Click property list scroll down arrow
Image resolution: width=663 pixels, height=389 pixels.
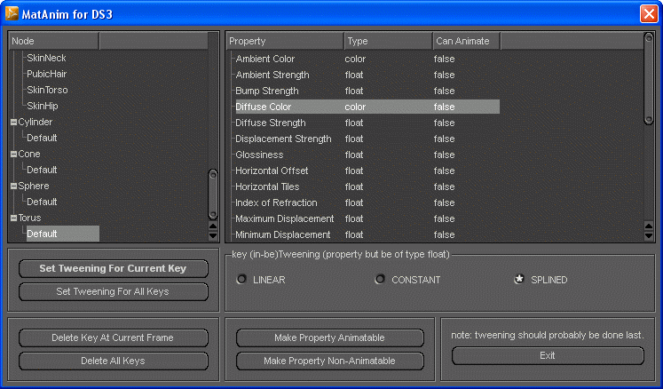pos(649,235)
